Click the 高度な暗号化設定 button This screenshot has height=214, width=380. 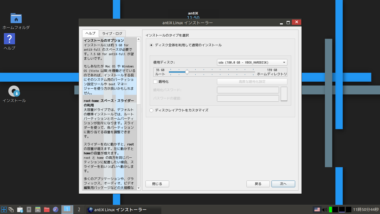coord(252,82)
